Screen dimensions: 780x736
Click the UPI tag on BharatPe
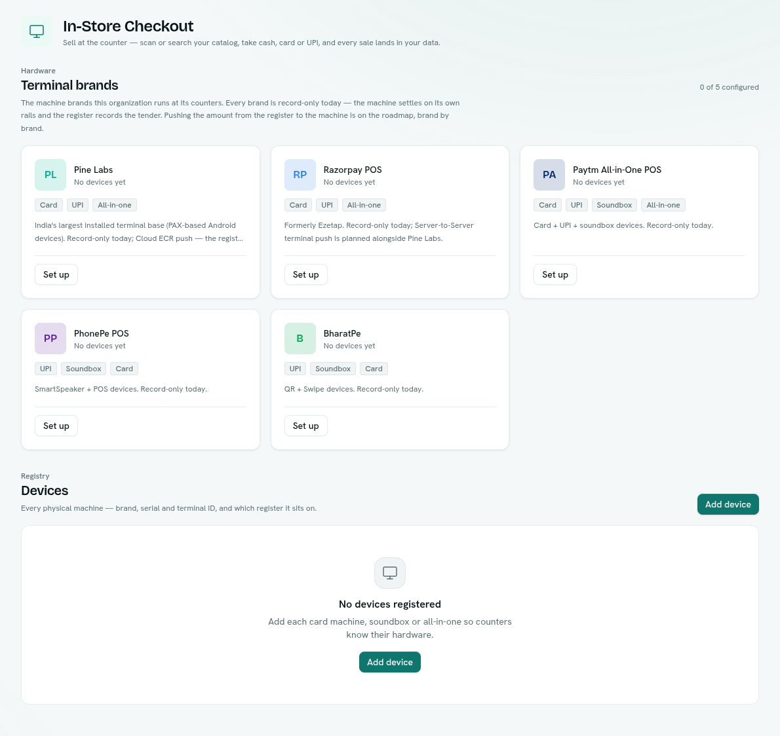[x=296, y=369]
